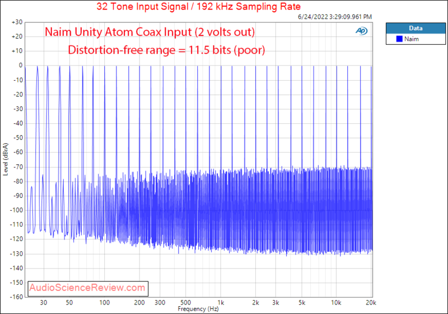Viewport: 448px width, 314px height.
Task: Click the 100 tick label on frequency axis
Action: [x=104, y=303]
